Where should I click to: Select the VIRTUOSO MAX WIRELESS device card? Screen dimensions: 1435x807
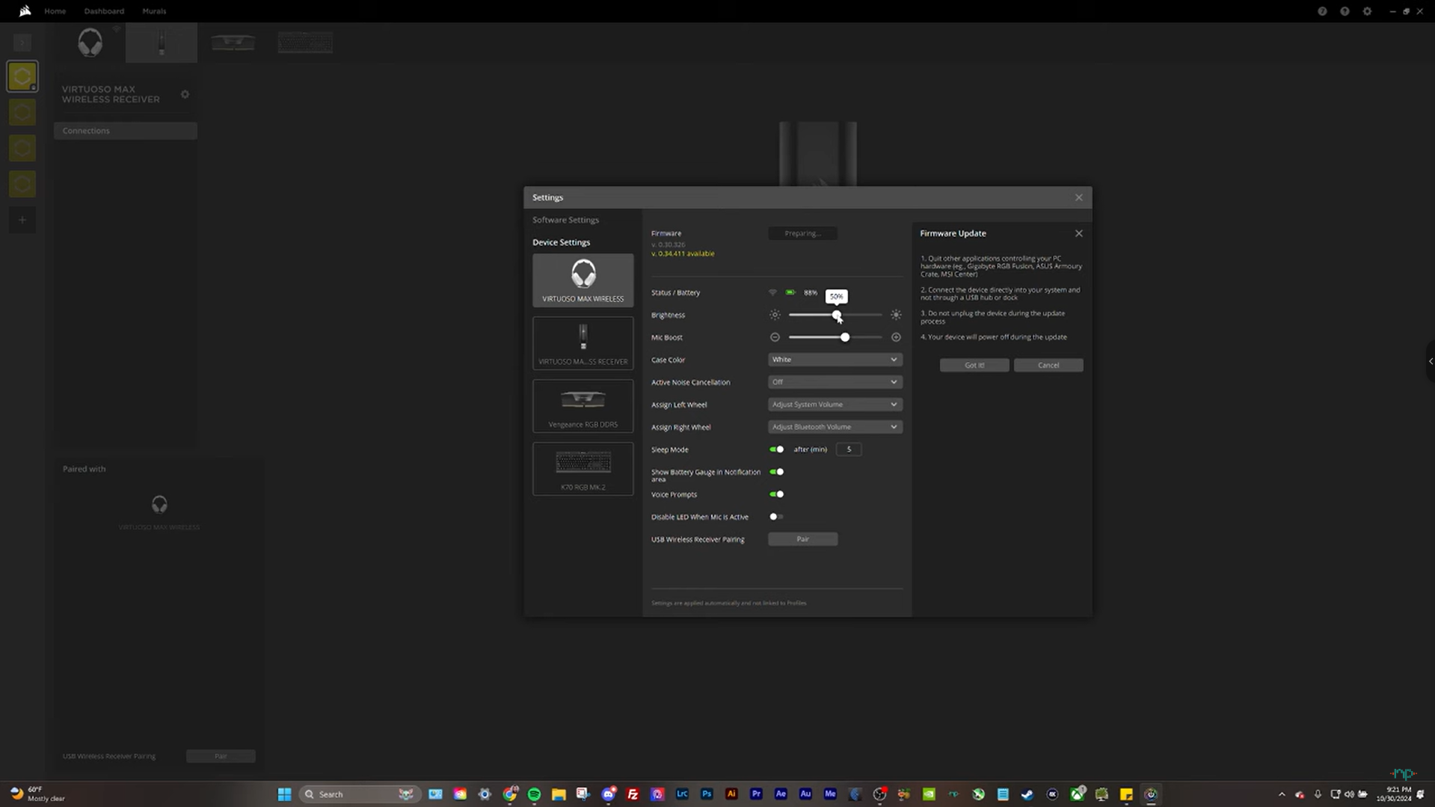pyautogui.click(x=583, y=280)
